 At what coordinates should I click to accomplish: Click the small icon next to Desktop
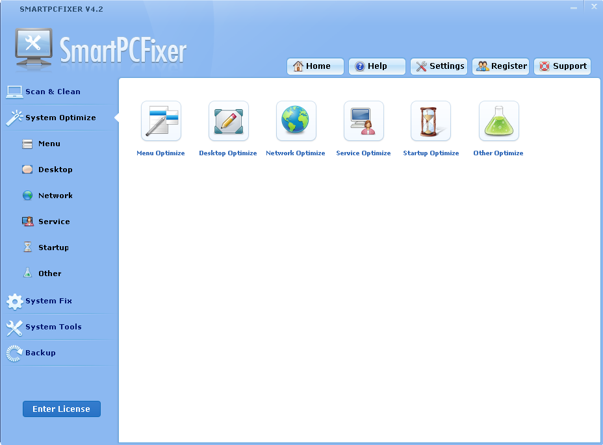(x=27, y=170)
